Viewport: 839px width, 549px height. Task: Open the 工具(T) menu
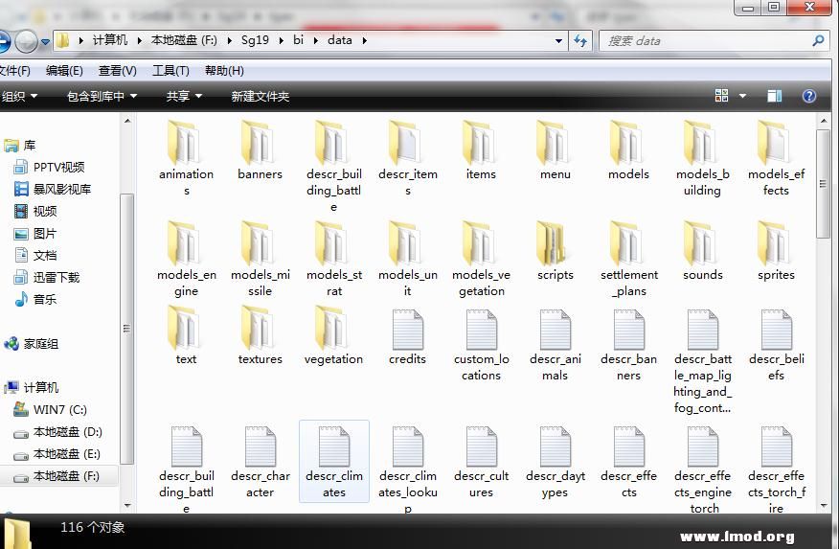(x=170, y=71)
